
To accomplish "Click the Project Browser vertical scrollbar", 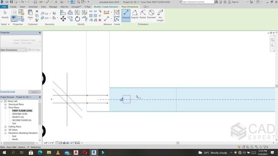I will click(x=40, y=113).
